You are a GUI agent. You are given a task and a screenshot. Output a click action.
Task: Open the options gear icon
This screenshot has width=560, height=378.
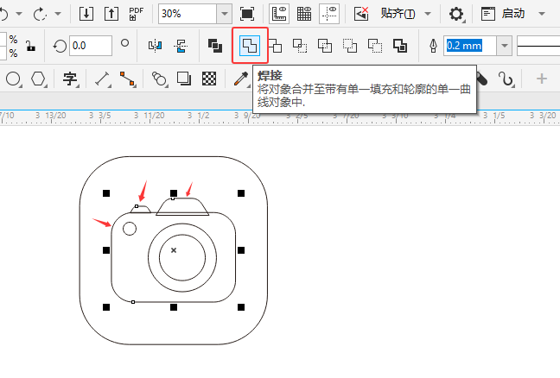point(456,14)
